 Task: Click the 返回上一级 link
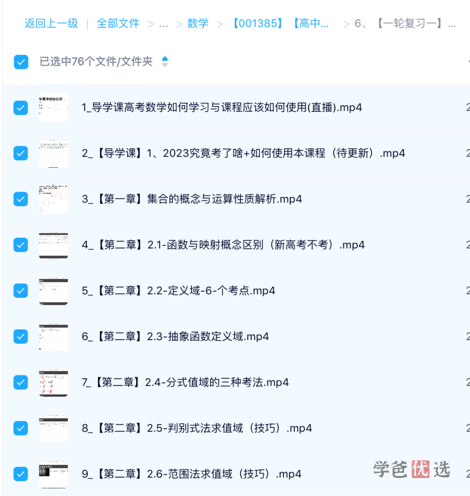pyautogui.click(x=51, y=23)
